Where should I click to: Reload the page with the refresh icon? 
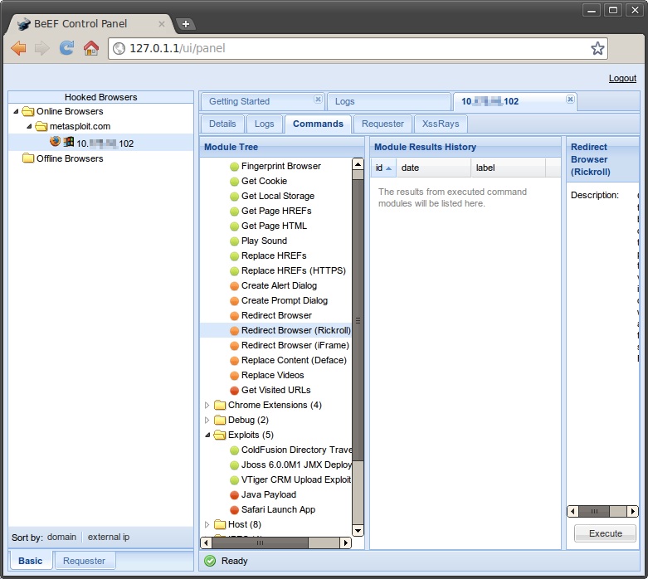pyautogui.click(x=66, y=48)
